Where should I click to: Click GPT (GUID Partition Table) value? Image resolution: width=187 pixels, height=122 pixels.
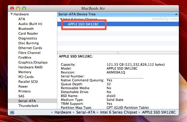coord(128,108)
